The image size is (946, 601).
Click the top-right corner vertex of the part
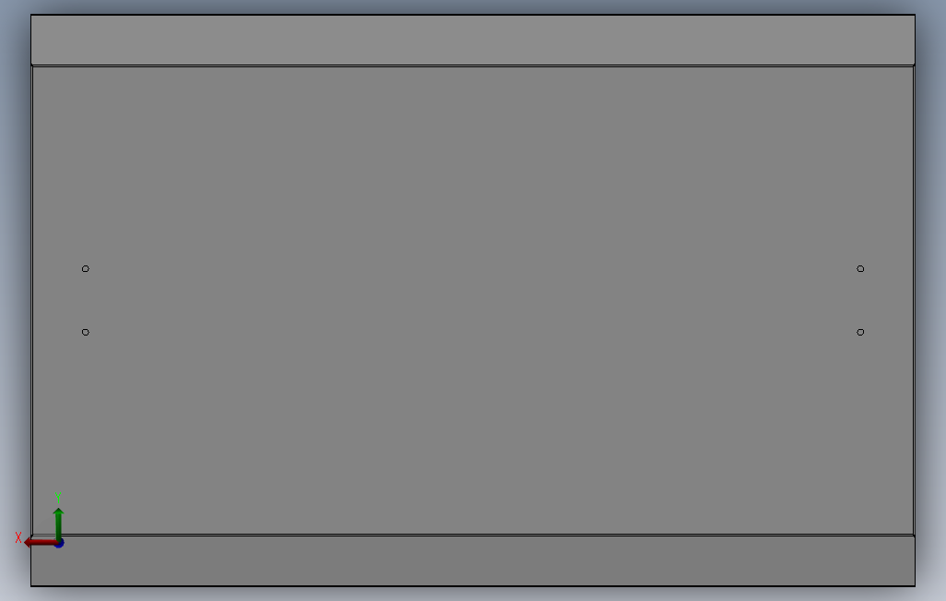(916, 15)
